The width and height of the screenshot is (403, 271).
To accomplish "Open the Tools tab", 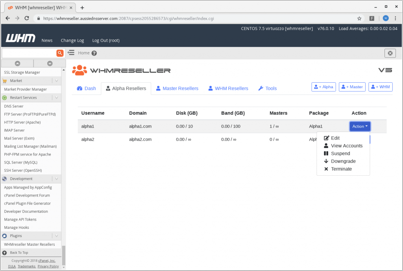I will [267, 88].
